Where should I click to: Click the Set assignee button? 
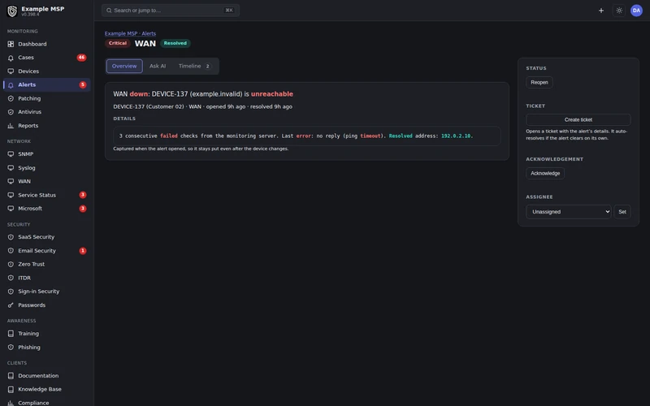[622, 212]
